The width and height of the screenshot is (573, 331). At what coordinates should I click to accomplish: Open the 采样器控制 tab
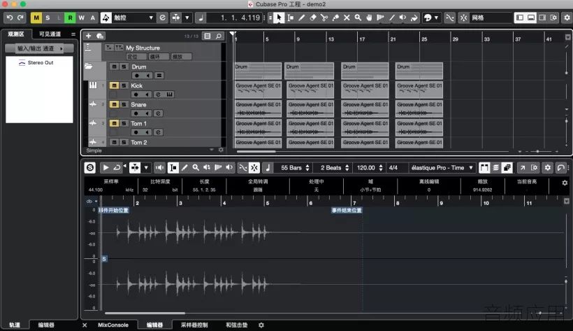pyautogui.click(x=194, y=325)
